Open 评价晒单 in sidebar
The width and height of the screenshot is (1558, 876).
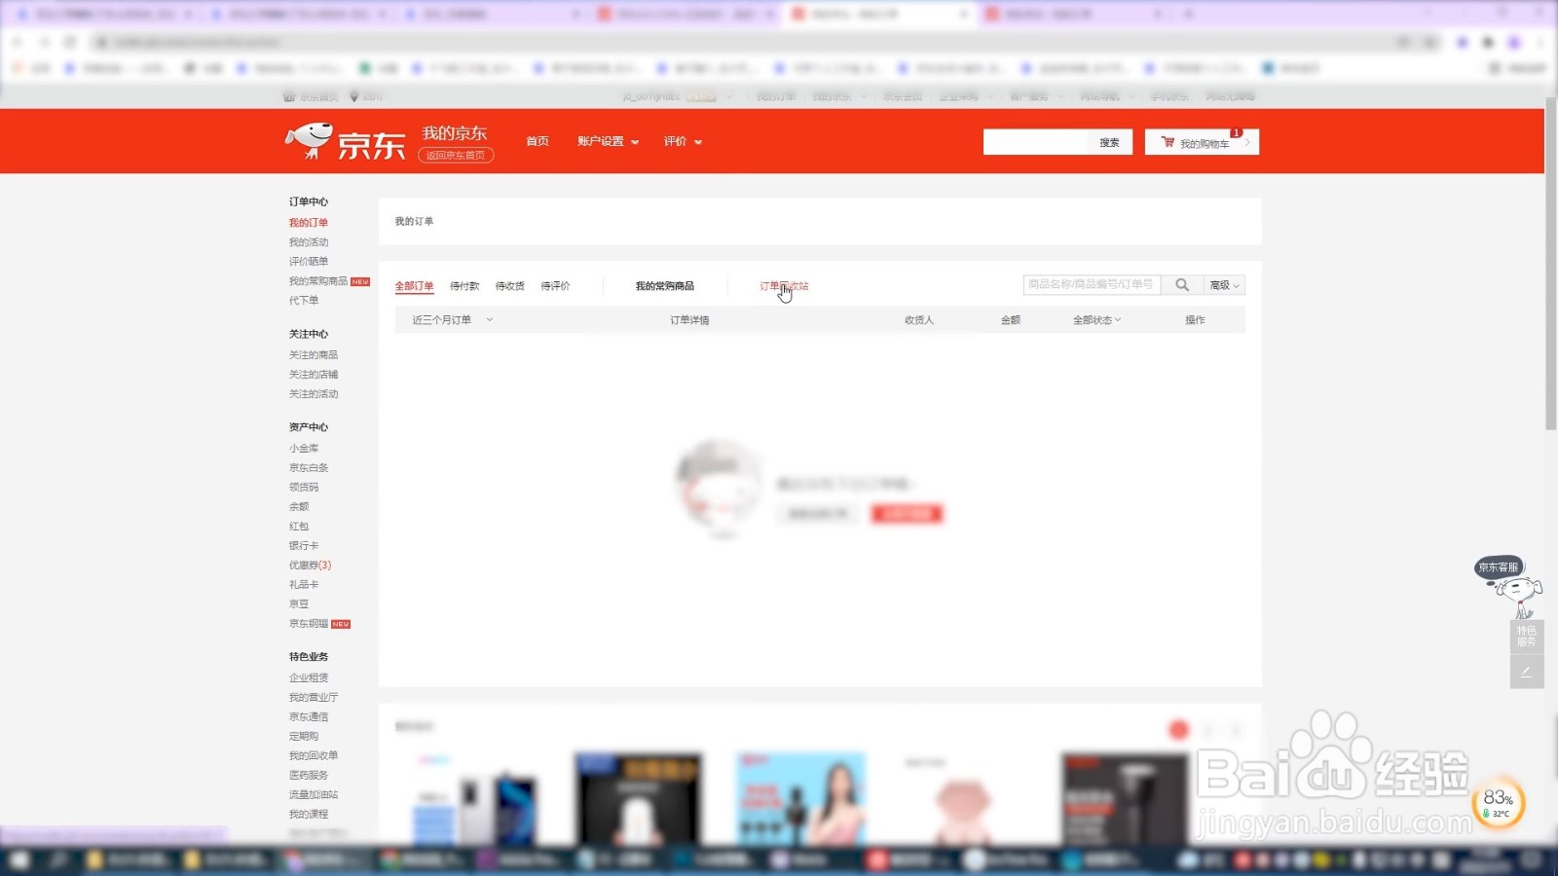(x=309, y=262)
